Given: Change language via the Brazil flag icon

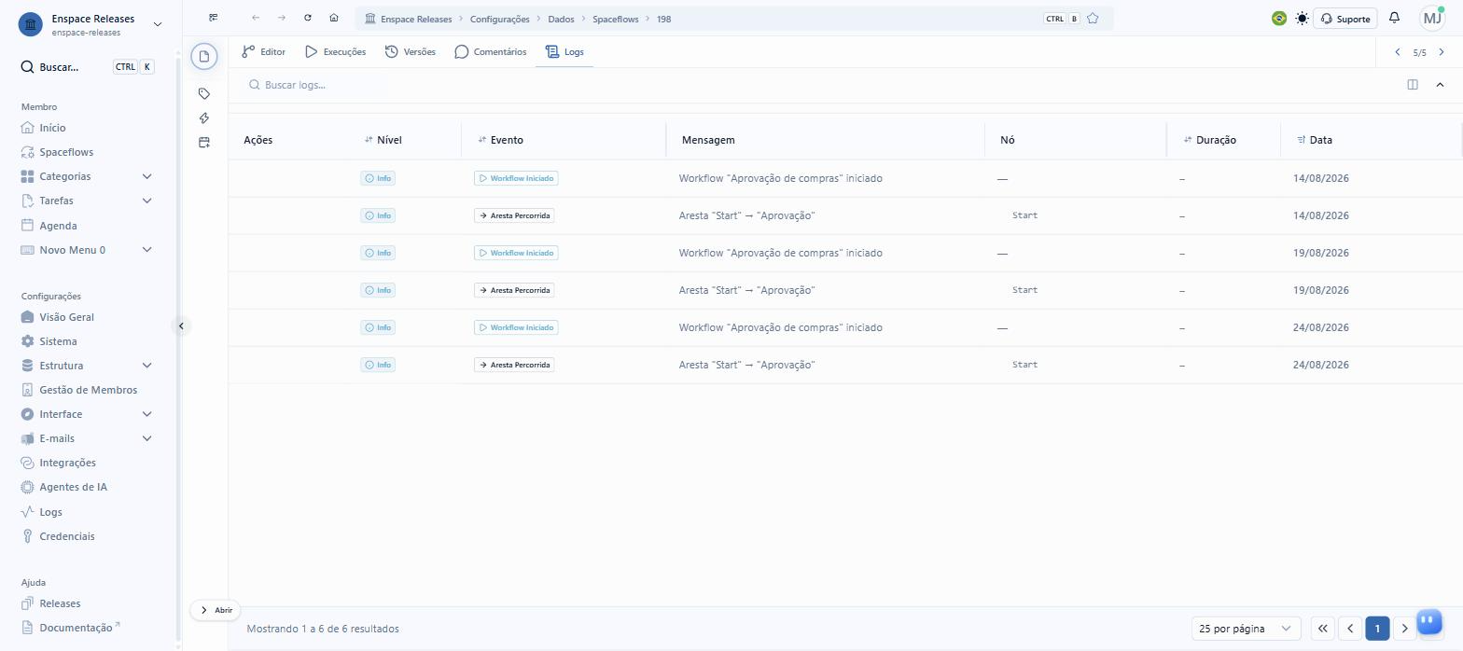Looking at the screenshot, I should tap(1279, 18).
